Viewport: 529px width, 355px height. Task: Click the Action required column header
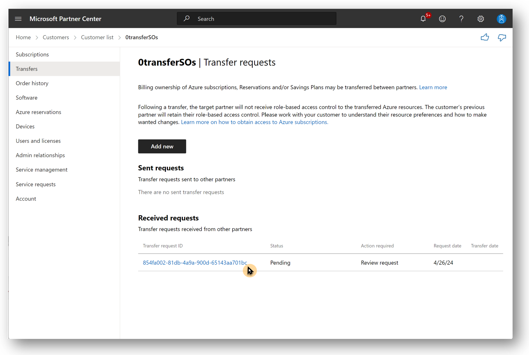click(377, 246)
